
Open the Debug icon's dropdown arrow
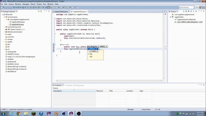coord(16,7)
